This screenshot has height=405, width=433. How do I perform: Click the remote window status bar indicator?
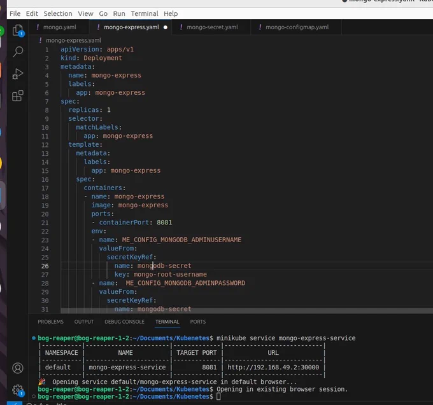(15, 403)
